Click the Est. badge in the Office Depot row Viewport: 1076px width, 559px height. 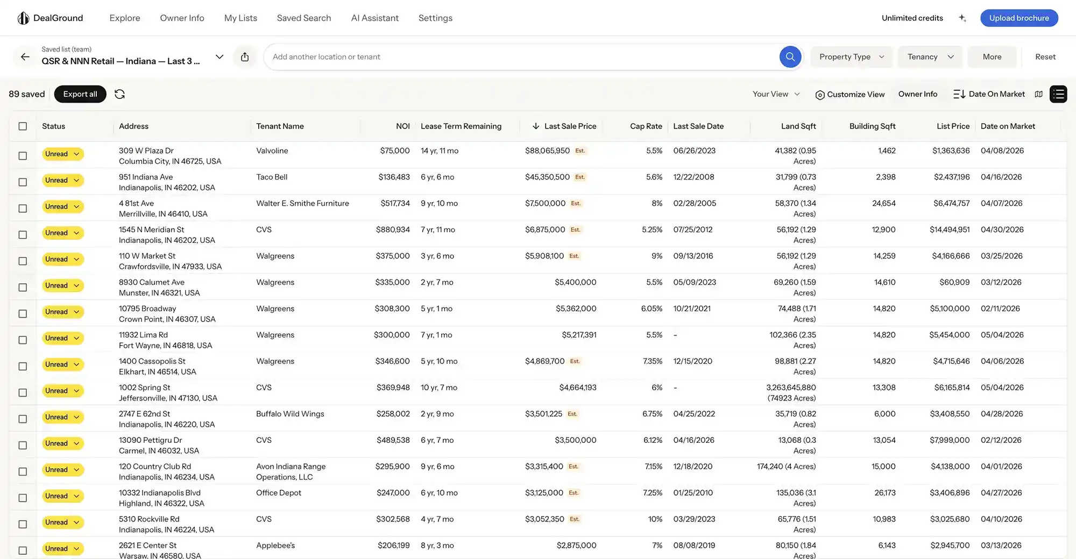pos(574,493)
